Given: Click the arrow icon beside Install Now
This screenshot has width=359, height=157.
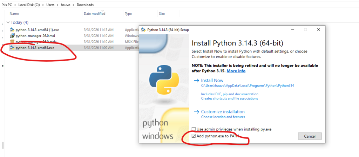Looking at the screenshot, I should (196, 81).
